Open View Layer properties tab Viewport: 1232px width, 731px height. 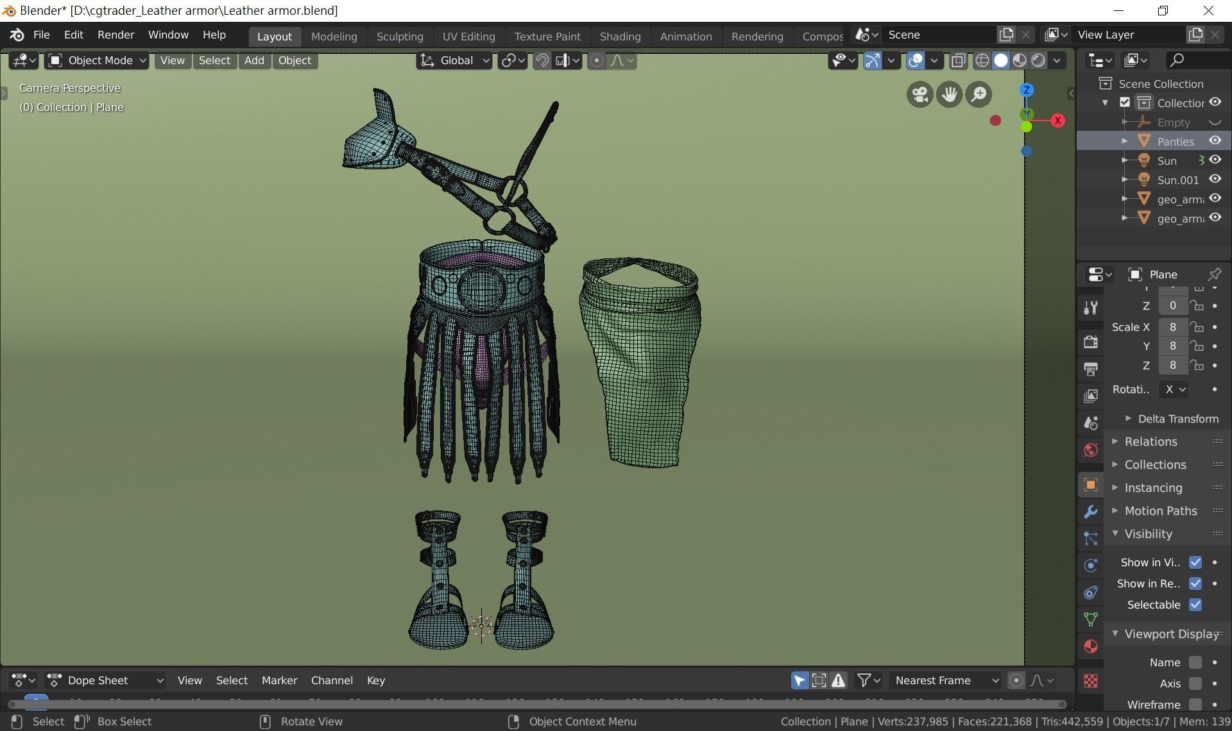tap(1091, 396)
